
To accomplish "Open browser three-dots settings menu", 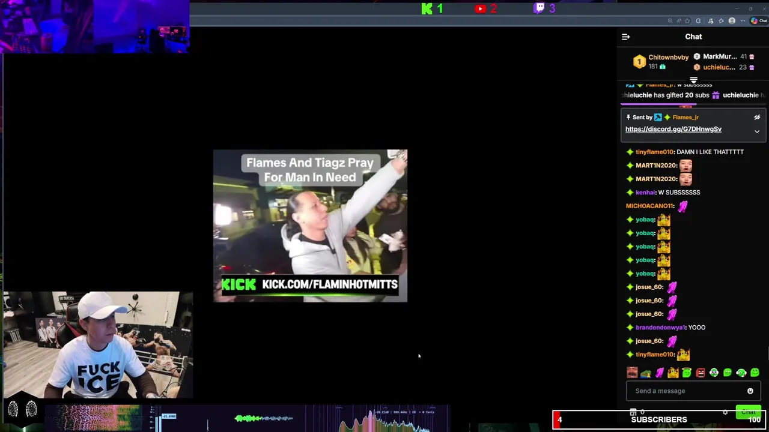I will 743,21.
